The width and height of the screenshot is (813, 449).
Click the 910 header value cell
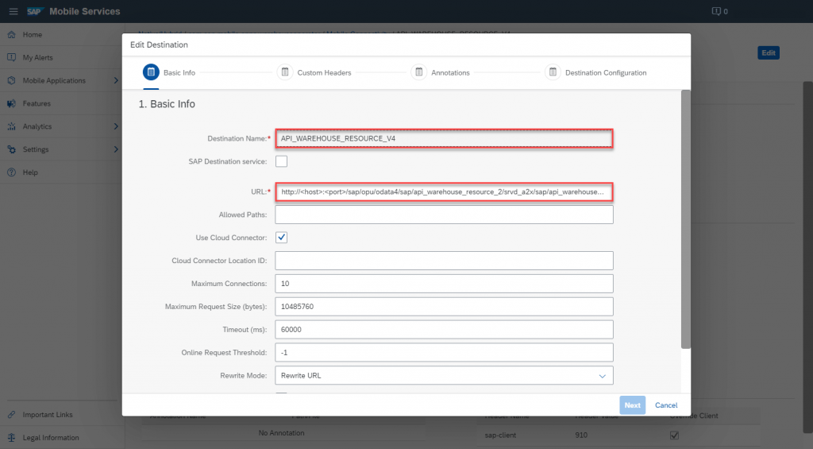click(x=581, y=435)
